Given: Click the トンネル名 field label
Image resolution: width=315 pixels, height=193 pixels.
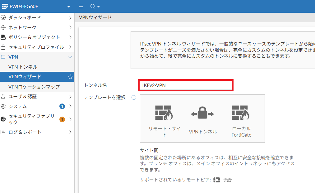Looking at the screenshot, I should tap(95, 85).
